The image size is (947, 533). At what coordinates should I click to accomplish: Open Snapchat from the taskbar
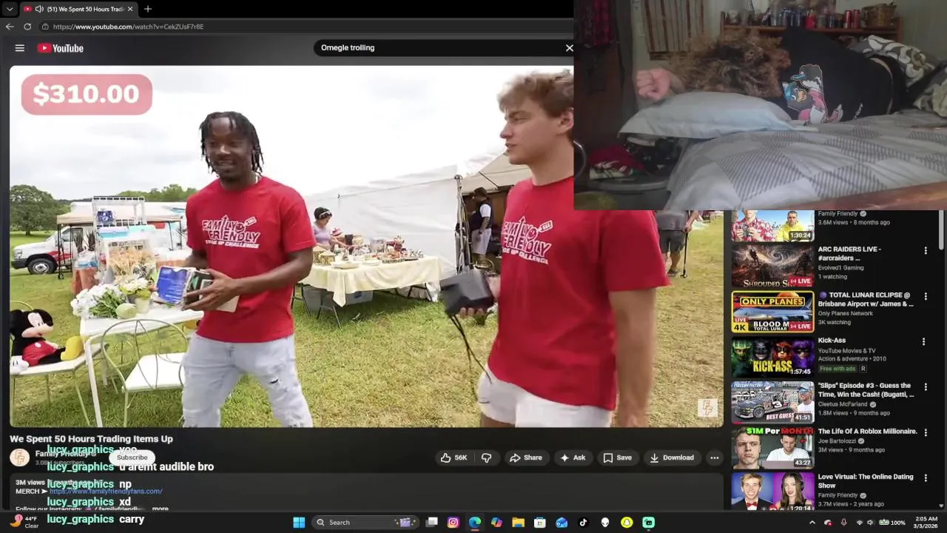pos(627,523)
